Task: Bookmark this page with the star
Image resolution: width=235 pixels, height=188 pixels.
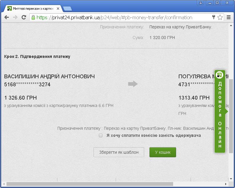Action: (220, 17)
